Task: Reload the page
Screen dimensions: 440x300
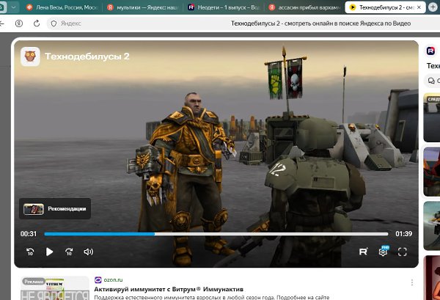Action: click(x=37, y=23)
